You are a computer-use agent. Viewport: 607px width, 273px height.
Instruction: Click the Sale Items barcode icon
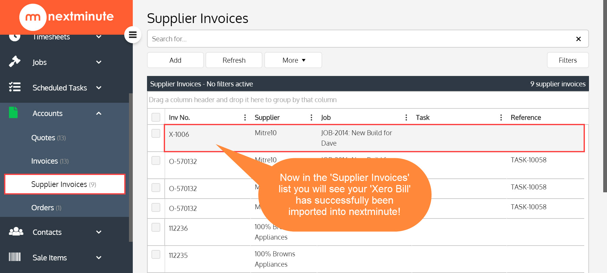coord(15,257)
